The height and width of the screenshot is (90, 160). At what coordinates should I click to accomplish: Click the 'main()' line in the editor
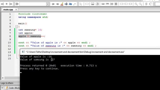(22, 23)
